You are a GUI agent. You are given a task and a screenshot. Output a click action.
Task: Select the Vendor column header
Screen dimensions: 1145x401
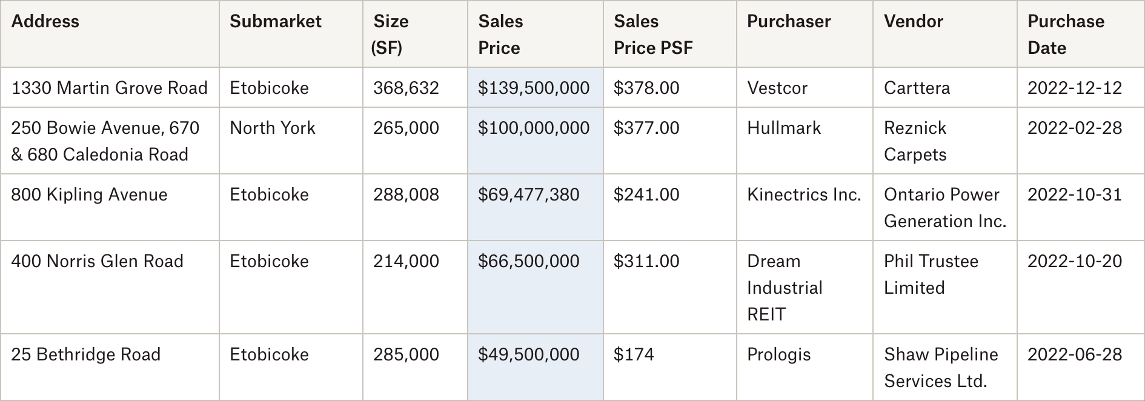pyautogui.click(x=945, y=34)
